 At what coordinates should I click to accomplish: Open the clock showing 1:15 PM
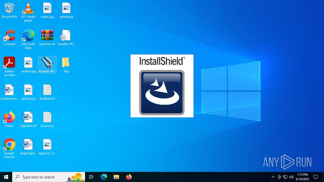(302, 177)
